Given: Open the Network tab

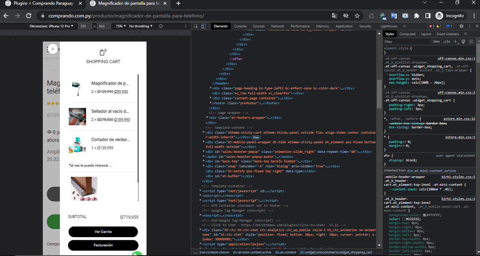Looking at the screenshot, I should (277, 26).
